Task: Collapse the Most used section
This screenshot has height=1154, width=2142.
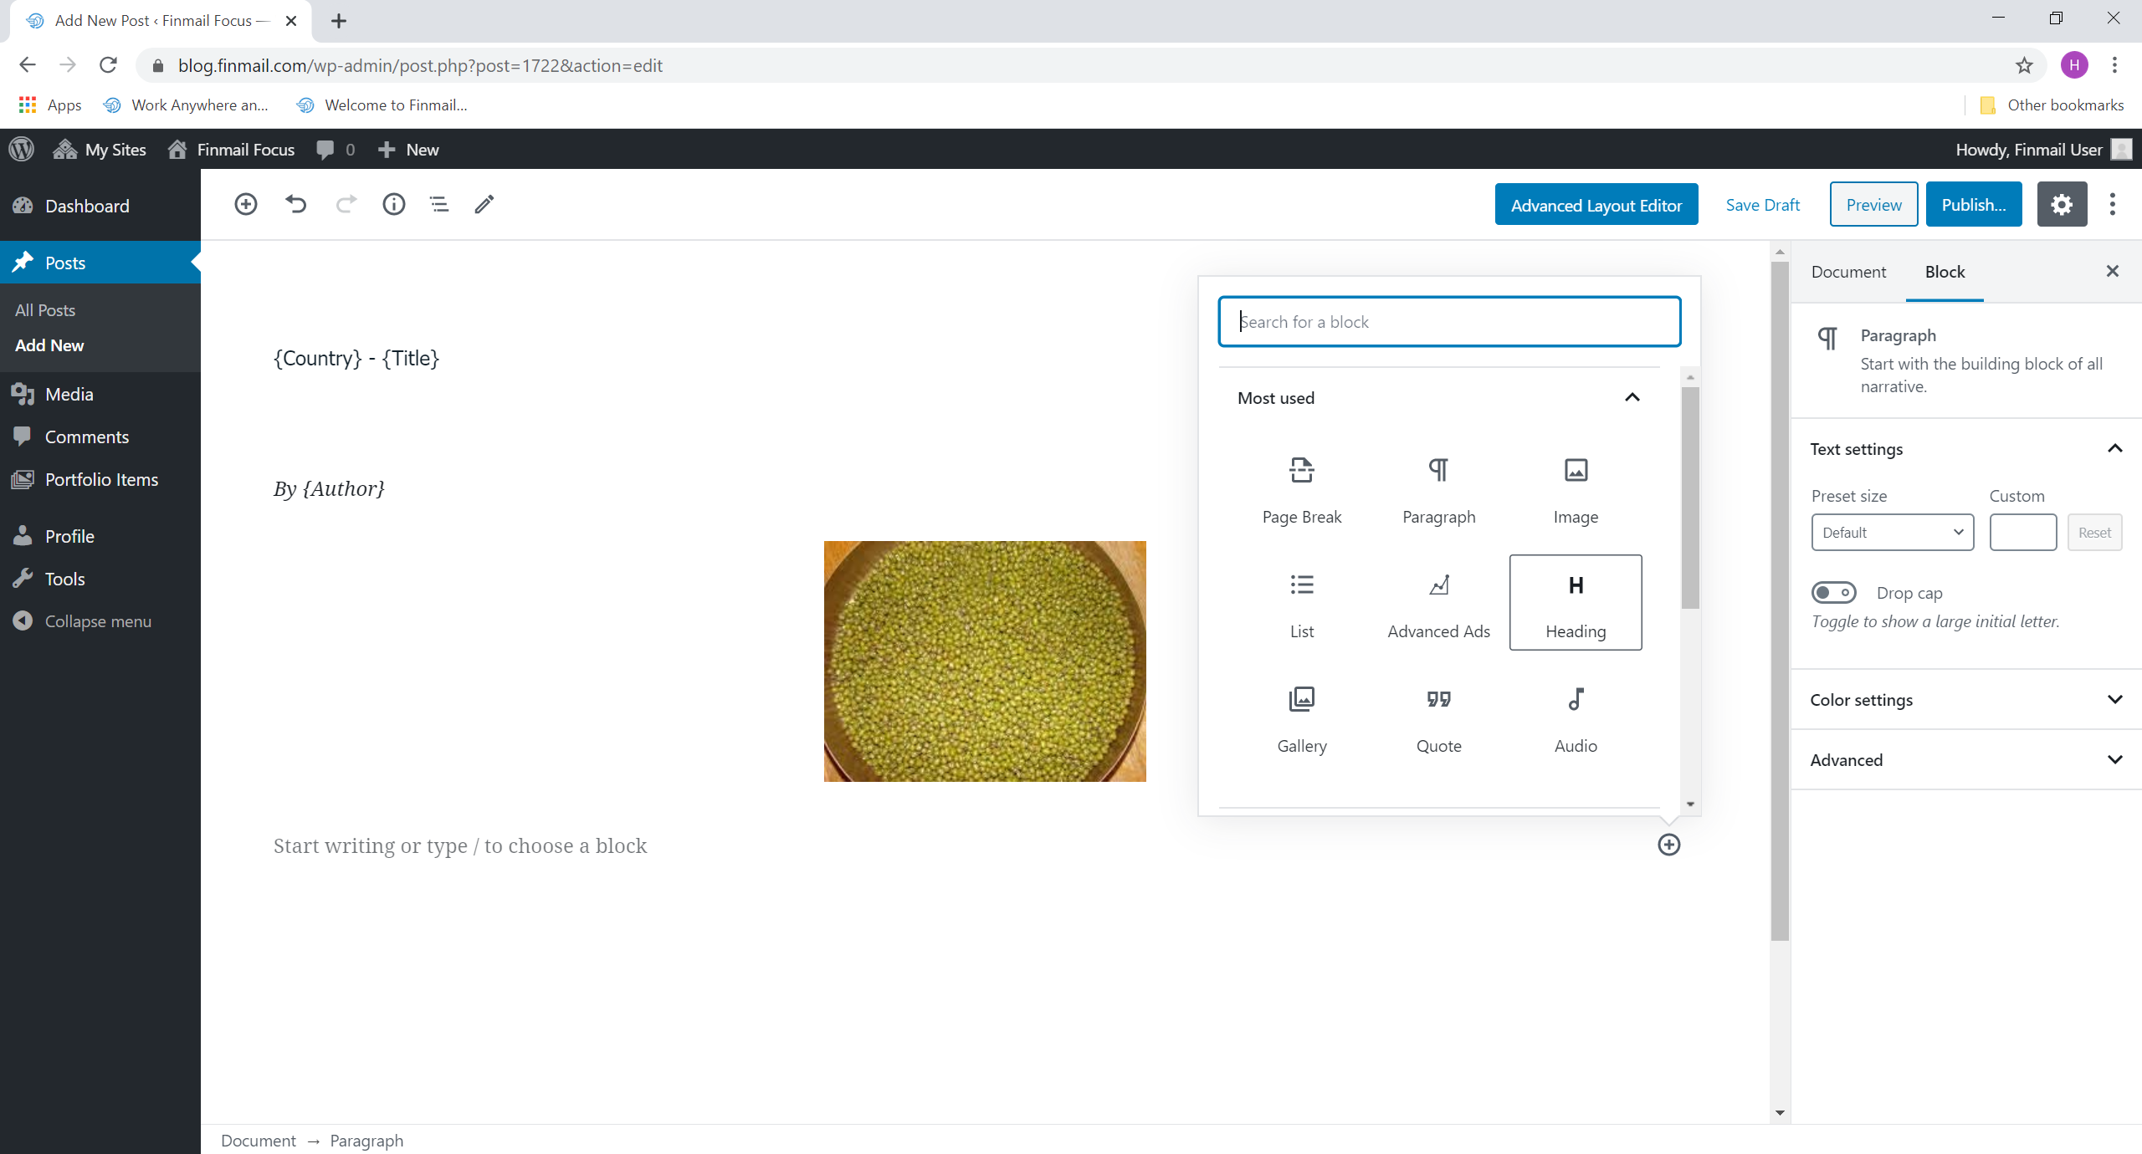Action: tap(1439, 398)
